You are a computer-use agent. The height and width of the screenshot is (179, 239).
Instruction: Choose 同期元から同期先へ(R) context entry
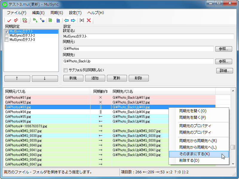199,141
